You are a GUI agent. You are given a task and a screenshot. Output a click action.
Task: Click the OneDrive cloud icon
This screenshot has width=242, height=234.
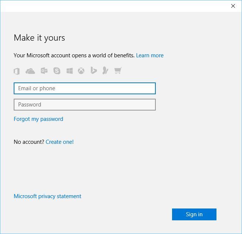[30, 71]
